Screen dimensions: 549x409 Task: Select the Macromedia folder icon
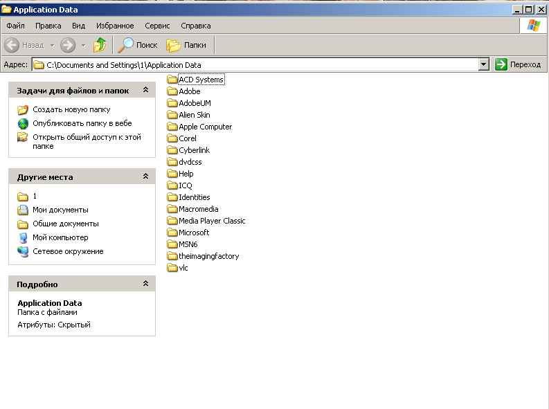coord(172,209)
